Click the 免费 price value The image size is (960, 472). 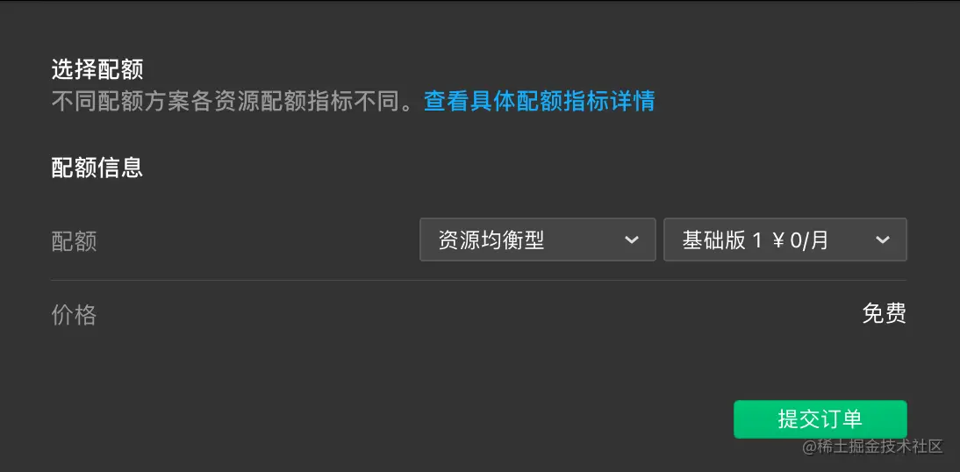click(884, 313)
